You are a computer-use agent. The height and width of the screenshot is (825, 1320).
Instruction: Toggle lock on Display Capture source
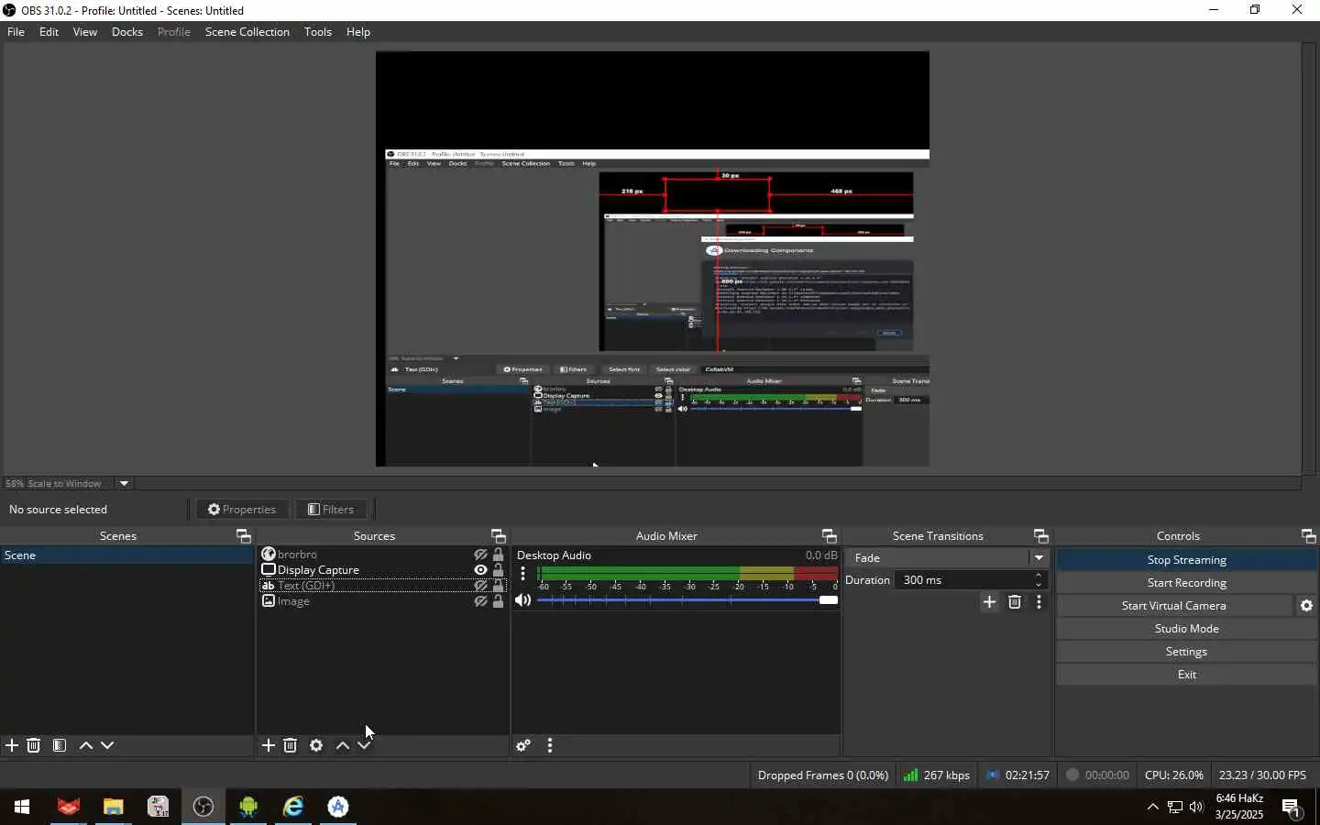499,570
